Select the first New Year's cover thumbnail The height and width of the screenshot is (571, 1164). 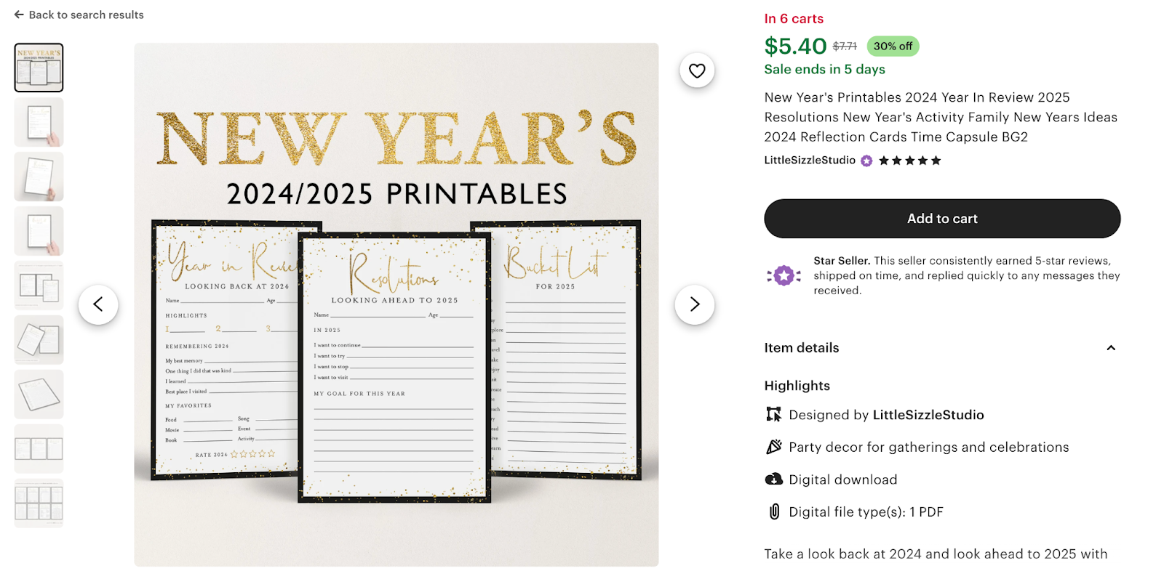(x=39, y=68)
